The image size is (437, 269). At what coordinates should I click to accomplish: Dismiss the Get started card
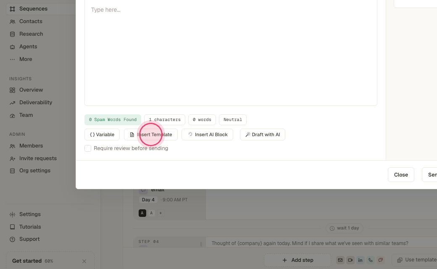point(84,261)
